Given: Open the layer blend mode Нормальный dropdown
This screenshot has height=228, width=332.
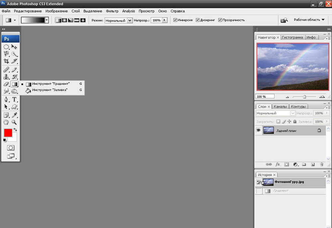Looking at the screenshot, I should pos(292,113).
